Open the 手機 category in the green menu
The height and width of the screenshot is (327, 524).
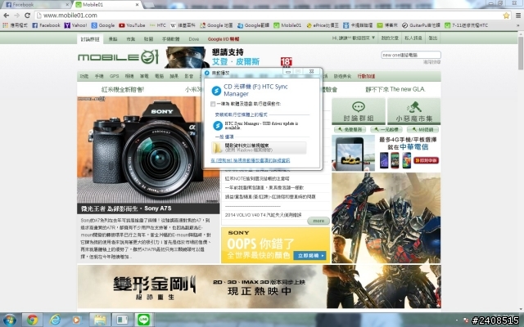(x=99, y=76)
